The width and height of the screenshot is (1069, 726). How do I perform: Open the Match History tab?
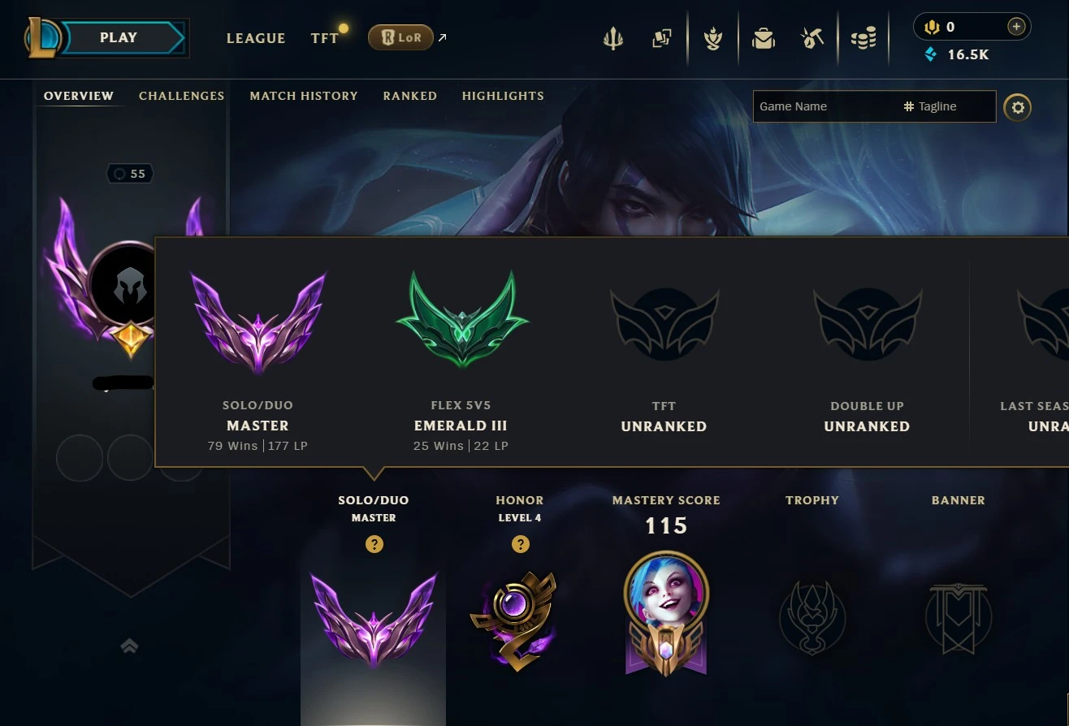pos(304,96)
